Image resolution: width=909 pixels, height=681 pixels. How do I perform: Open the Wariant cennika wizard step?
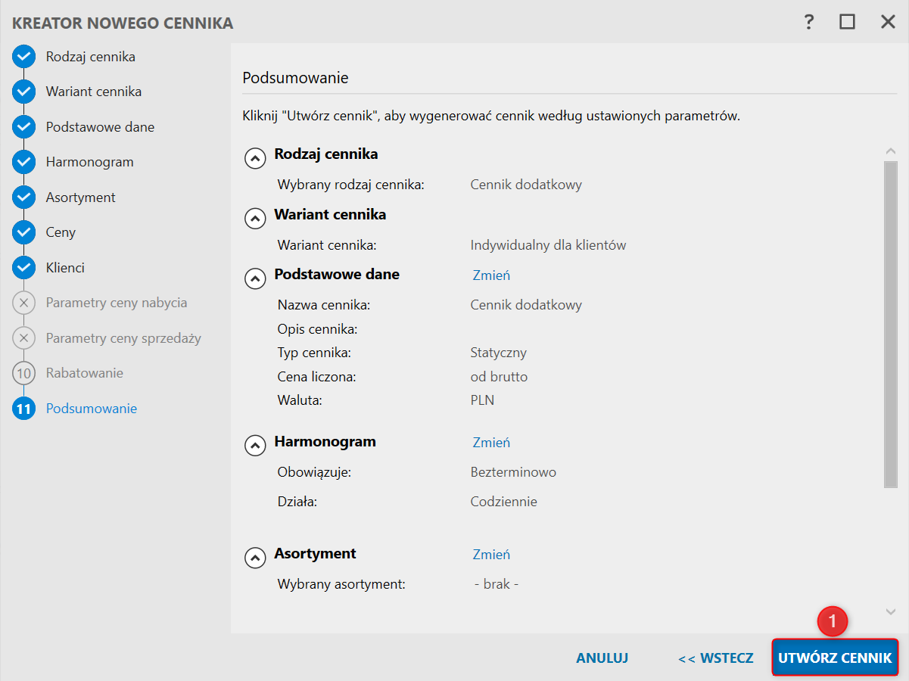click(x=93, y=92)
